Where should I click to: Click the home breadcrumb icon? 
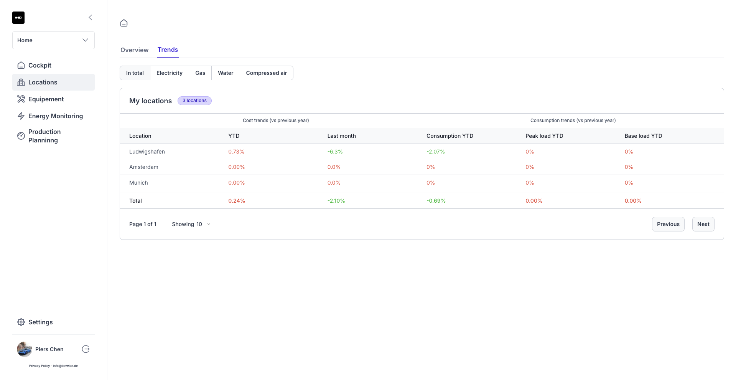(x=124, y=23)
